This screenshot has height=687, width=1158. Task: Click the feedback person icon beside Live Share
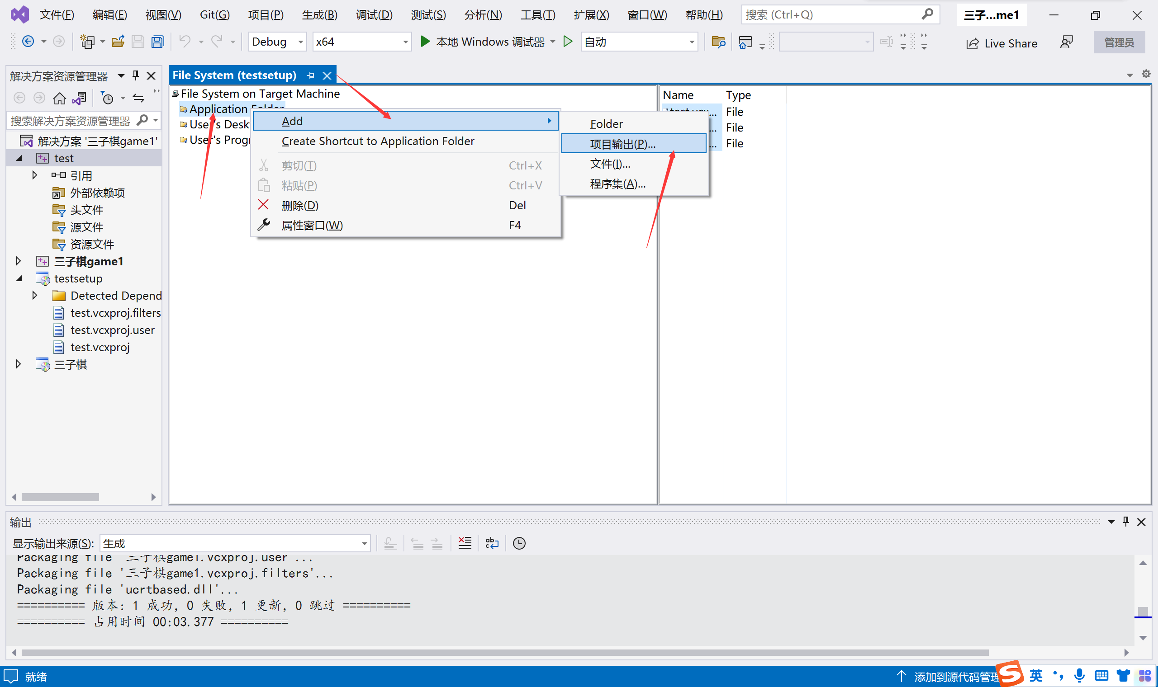point(1066,42)
